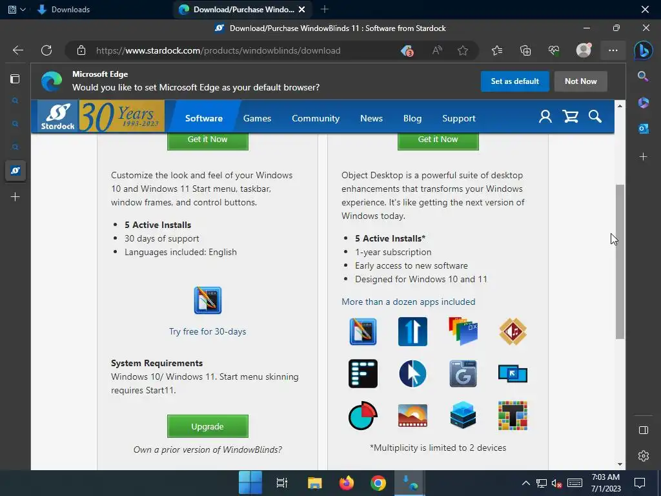
Task: Open the Favorites list icon
Action: [x=497, y=50]
